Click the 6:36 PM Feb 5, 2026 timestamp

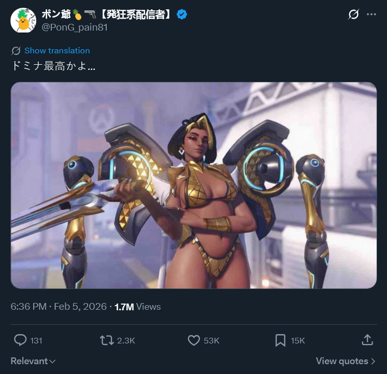coord(59,307)
